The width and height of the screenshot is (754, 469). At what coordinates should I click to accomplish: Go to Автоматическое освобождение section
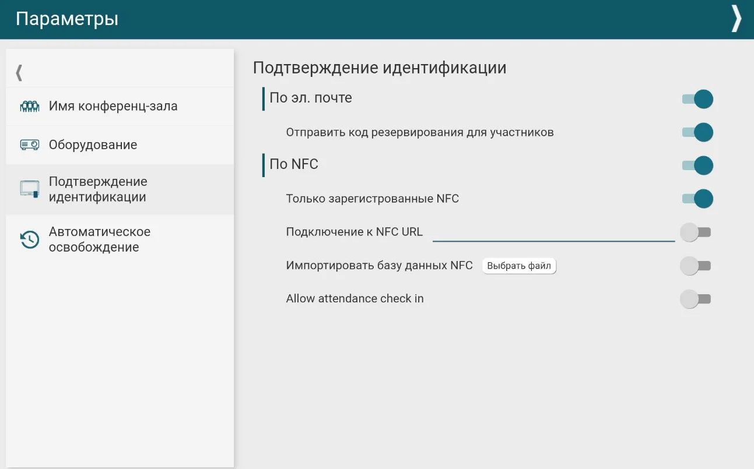(x=99, y=239)
